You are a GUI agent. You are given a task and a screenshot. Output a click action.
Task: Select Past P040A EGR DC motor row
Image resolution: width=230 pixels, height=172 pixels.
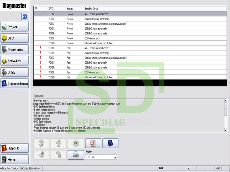pyautogui.click(x=130, y=62)
